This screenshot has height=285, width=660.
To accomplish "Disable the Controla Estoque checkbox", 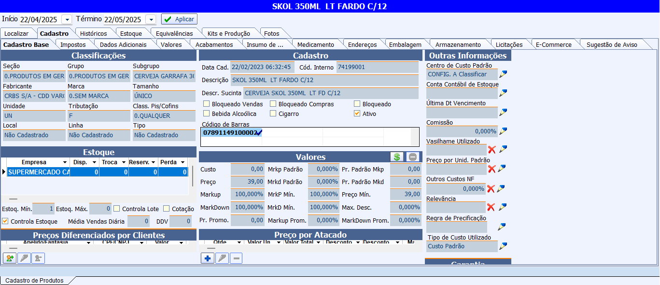I will point(5,221).
